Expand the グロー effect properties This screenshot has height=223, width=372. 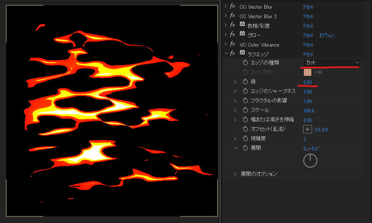pos(225,35)
